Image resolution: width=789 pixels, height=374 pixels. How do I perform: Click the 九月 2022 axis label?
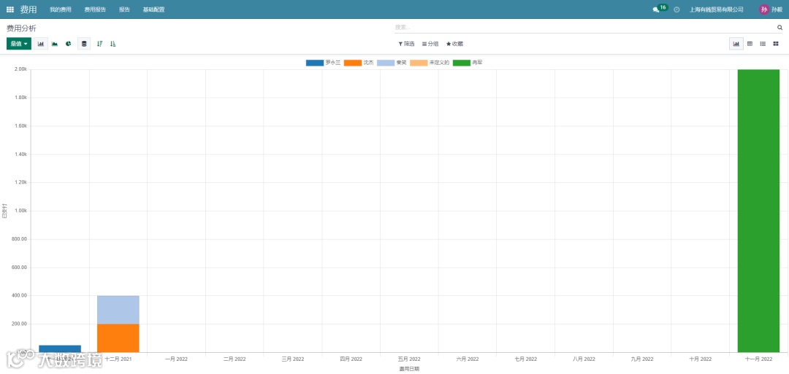click(x=642, y=359)
